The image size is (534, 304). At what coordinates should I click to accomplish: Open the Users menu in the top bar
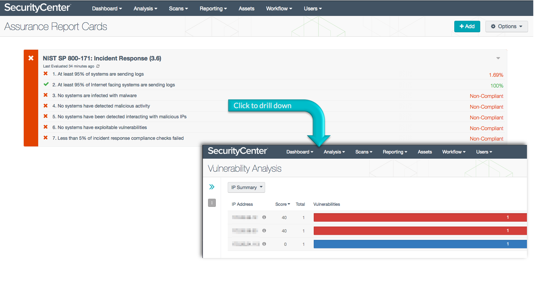[x=313, y=9]
